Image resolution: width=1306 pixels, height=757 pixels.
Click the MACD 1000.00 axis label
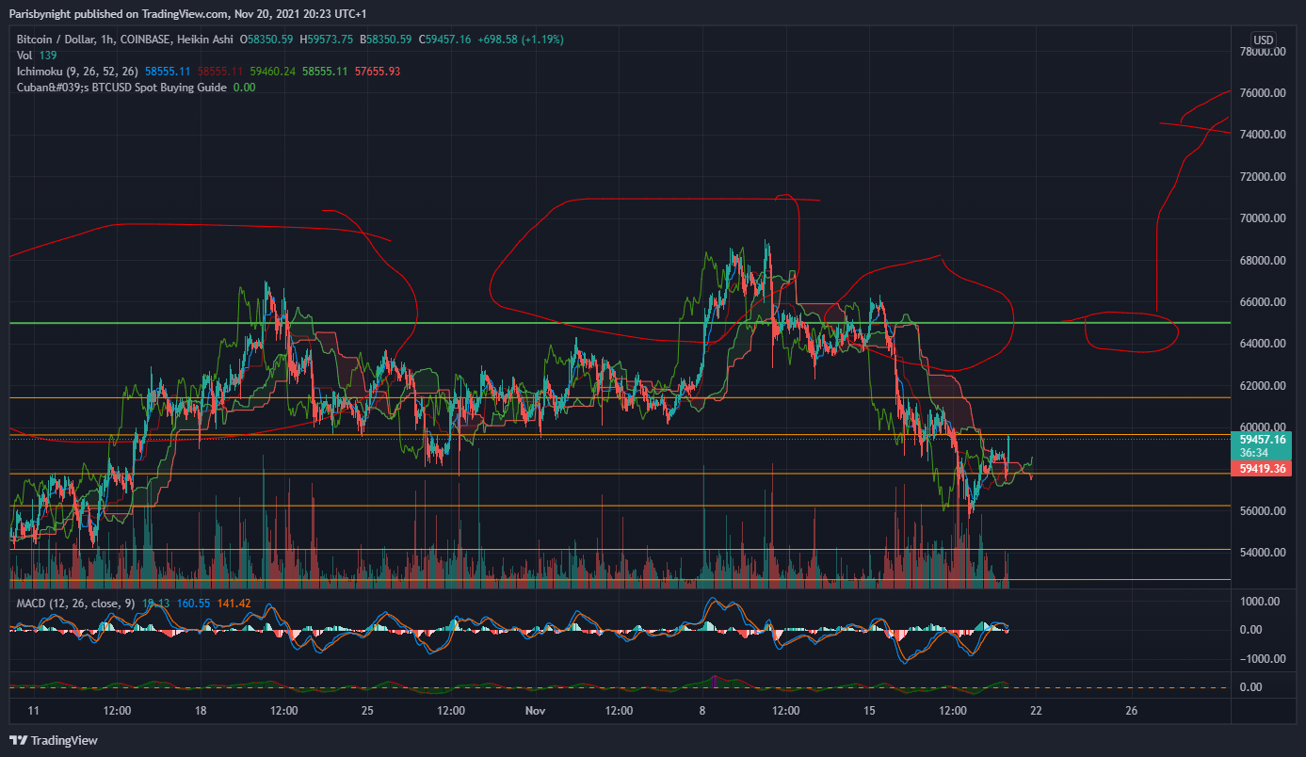[x=1266, y=601]
